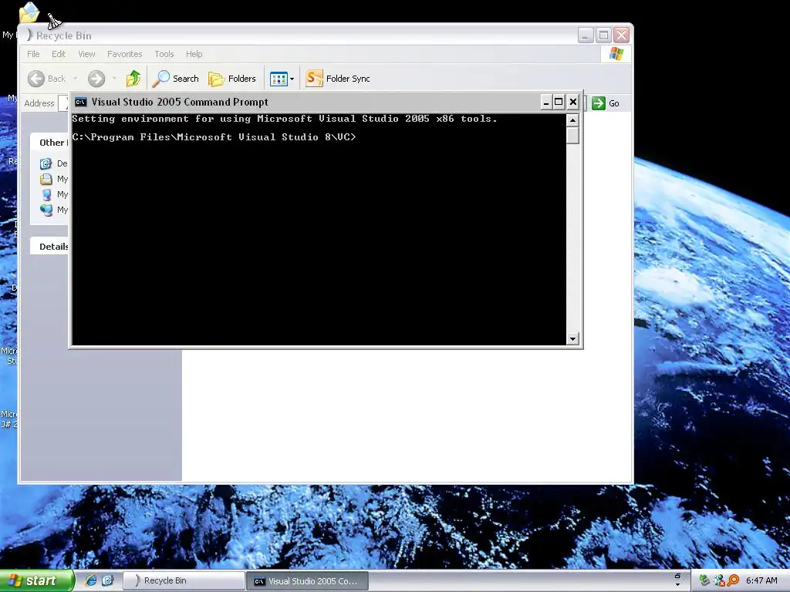This screenshot has width=790, height=592.
Task: Click the Recycle Bin title bar icon
Action: [29, 35]
